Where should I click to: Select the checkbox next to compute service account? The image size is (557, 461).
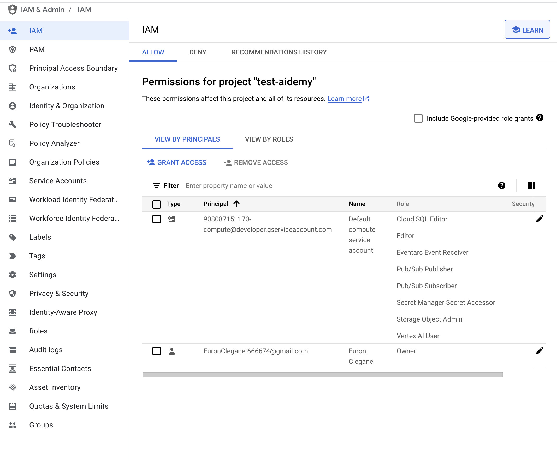[x=157, y=219]
